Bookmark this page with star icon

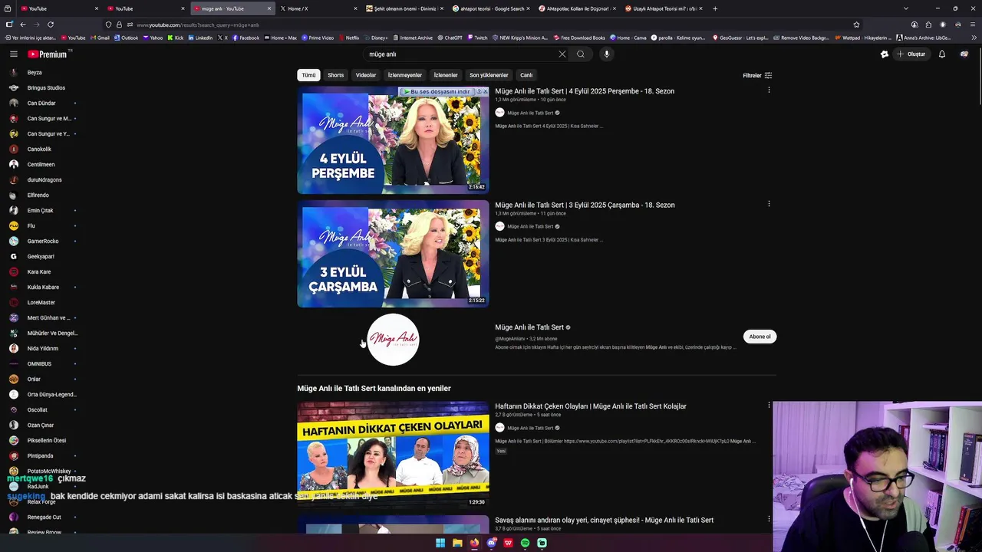pyautogui.click(x=856, y=25)
